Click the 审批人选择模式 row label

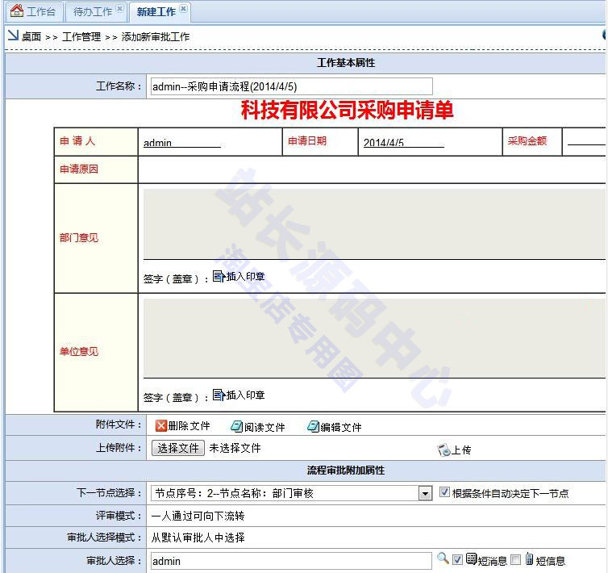pyautogui.click(x=105, y=537)
